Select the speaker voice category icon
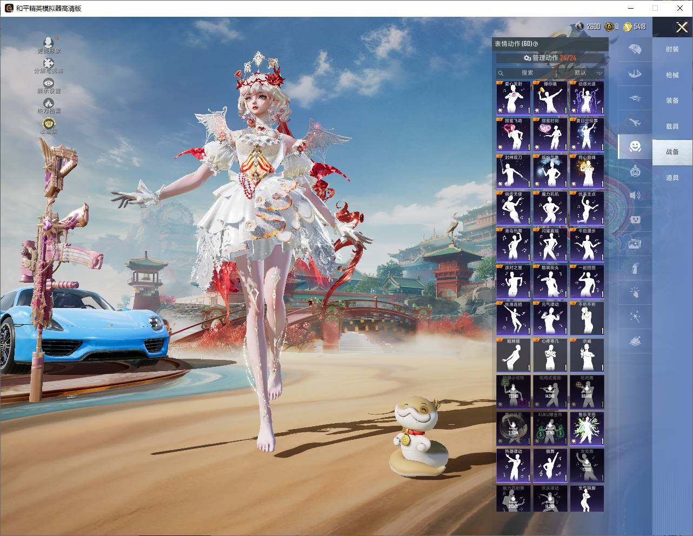The width and height of the screenshot is (693, 536). 635,195
